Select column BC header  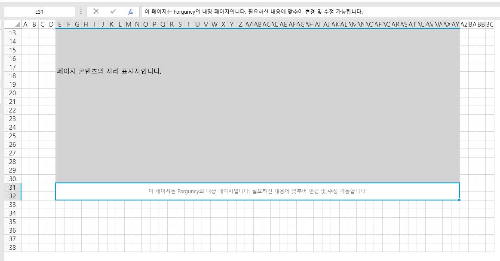coord(490,24)
